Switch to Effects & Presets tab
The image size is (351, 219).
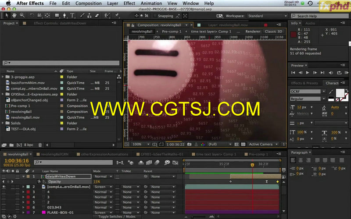(304, 83)
